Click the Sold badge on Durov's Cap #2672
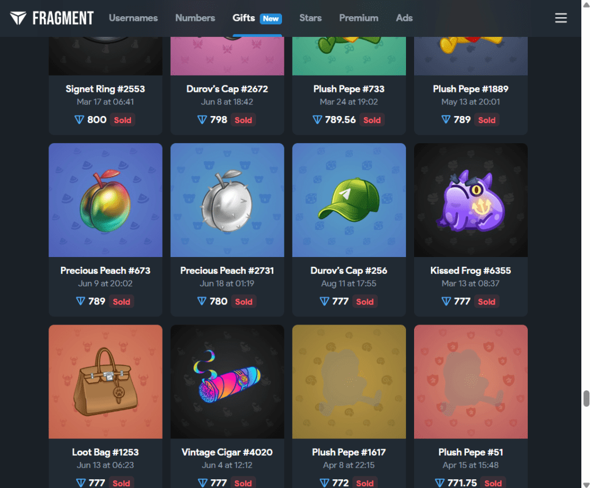 pos(243,120)
